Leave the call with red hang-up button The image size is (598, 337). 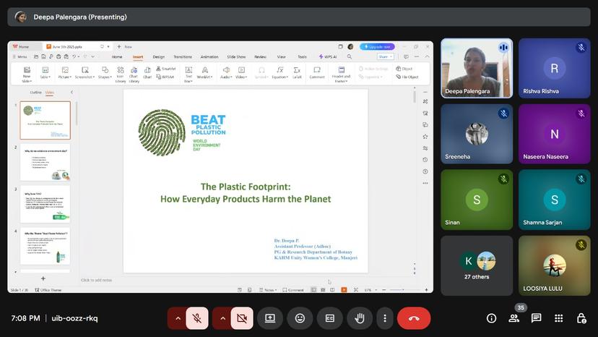click(x=414, y=318)
